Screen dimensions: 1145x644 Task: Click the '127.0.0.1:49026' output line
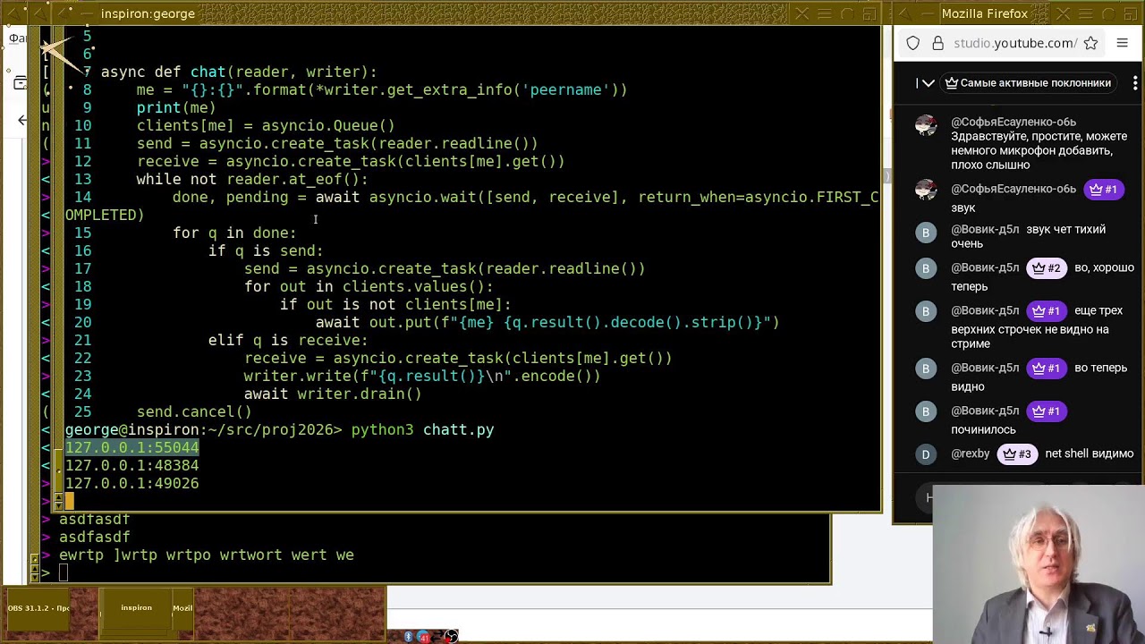[131, 483]
